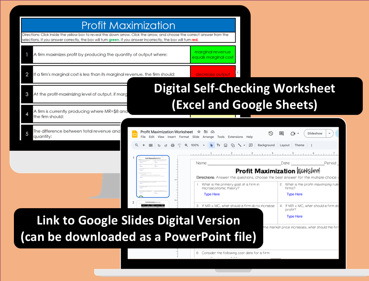Click the move to folder icon
The image size is (369, 281).
click(206, 132)
